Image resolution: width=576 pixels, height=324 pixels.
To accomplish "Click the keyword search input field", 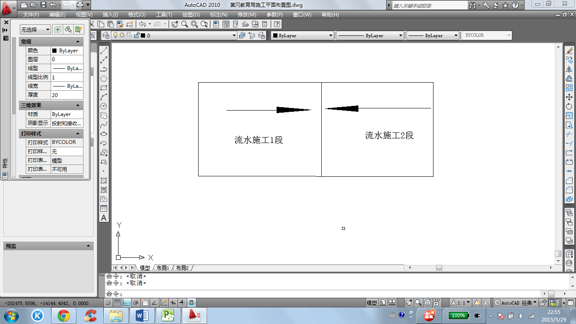I will [x=430, y=5].
